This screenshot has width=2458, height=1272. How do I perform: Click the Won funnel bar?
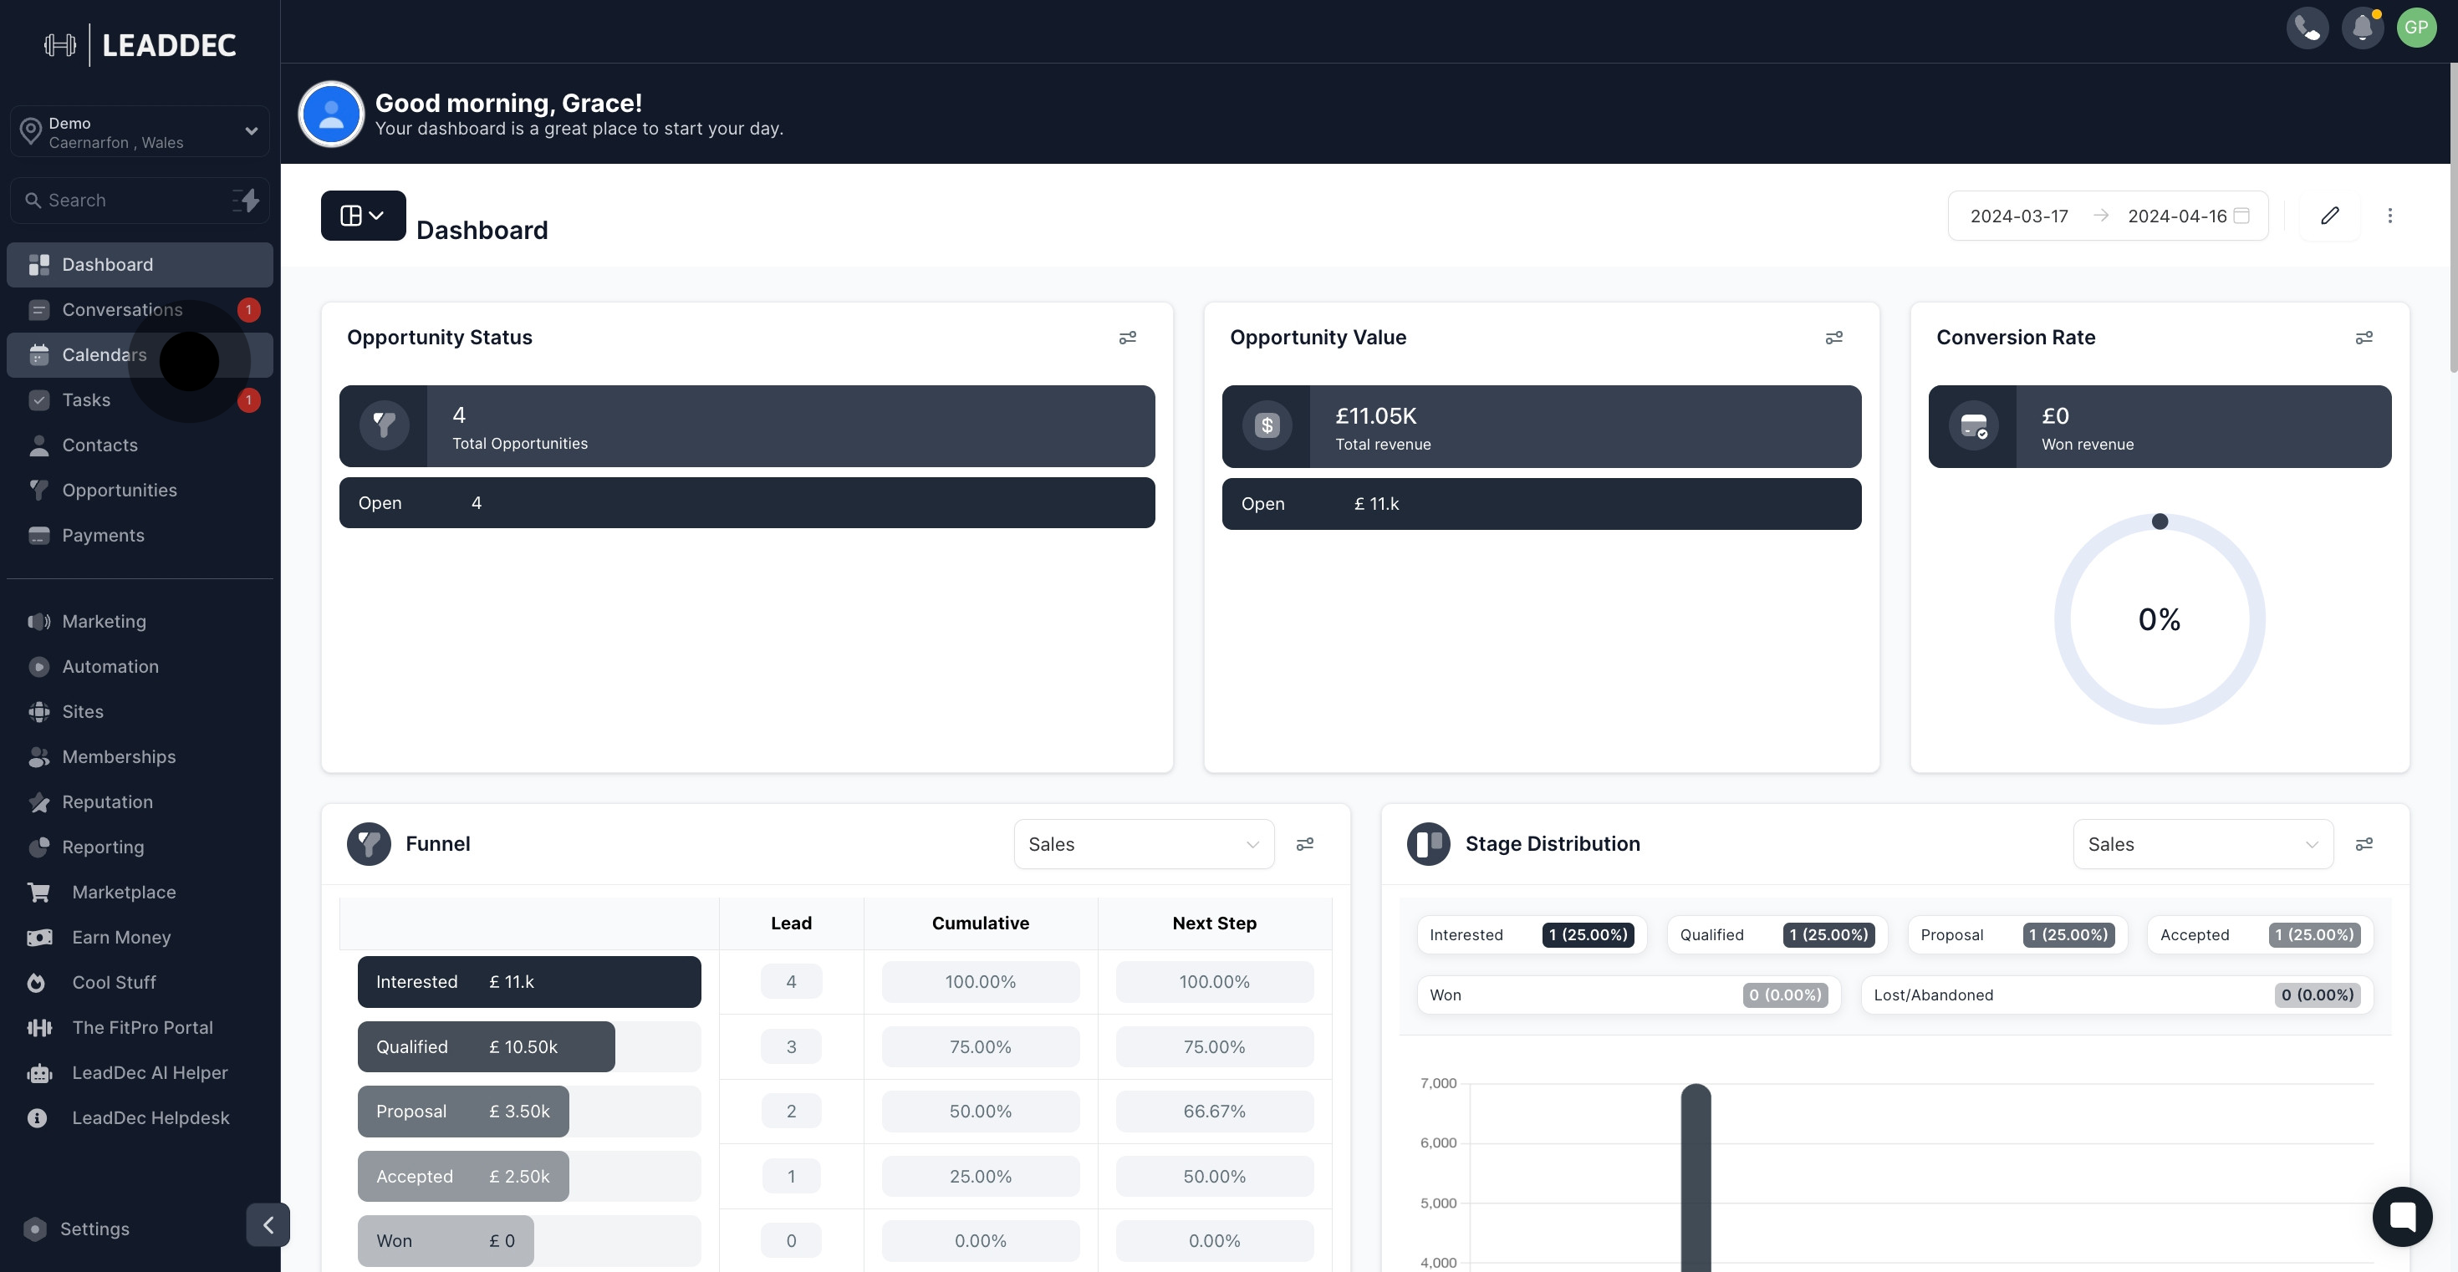(x=445, y=1240)
